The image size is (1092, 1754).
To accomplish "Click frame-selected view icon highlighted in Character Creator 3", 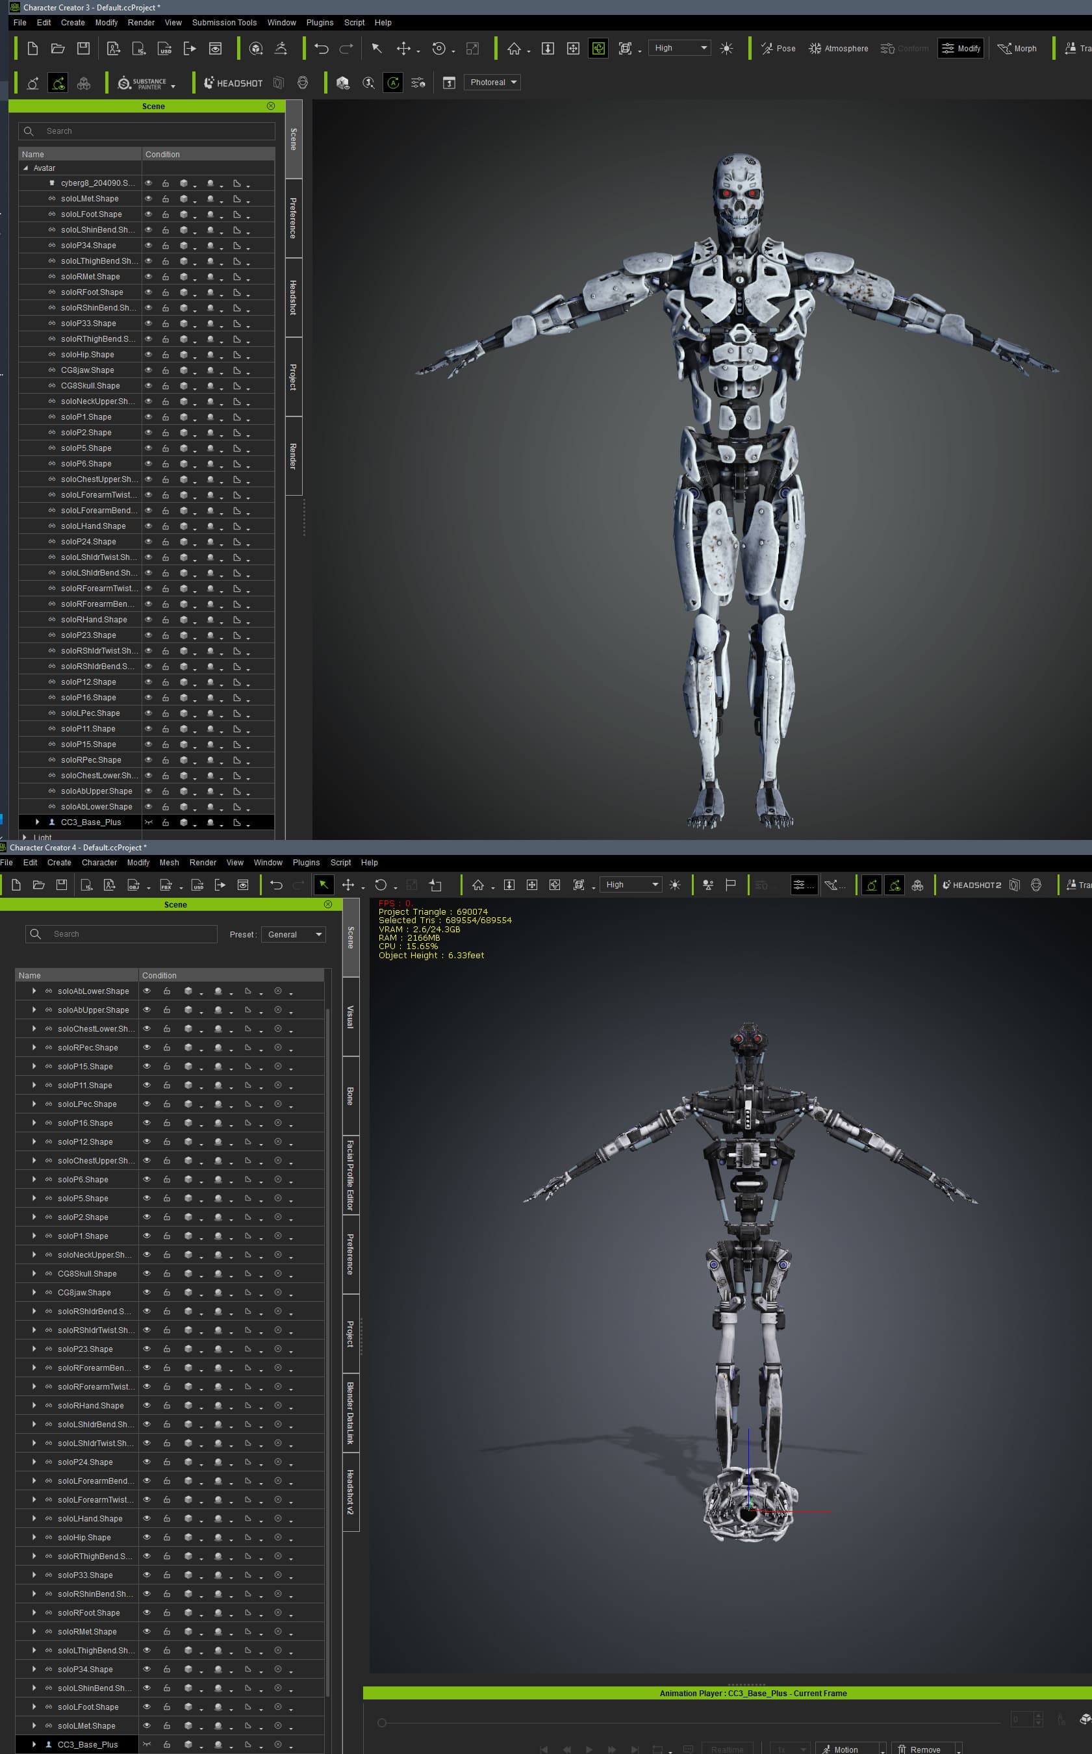I will [598, 48].
